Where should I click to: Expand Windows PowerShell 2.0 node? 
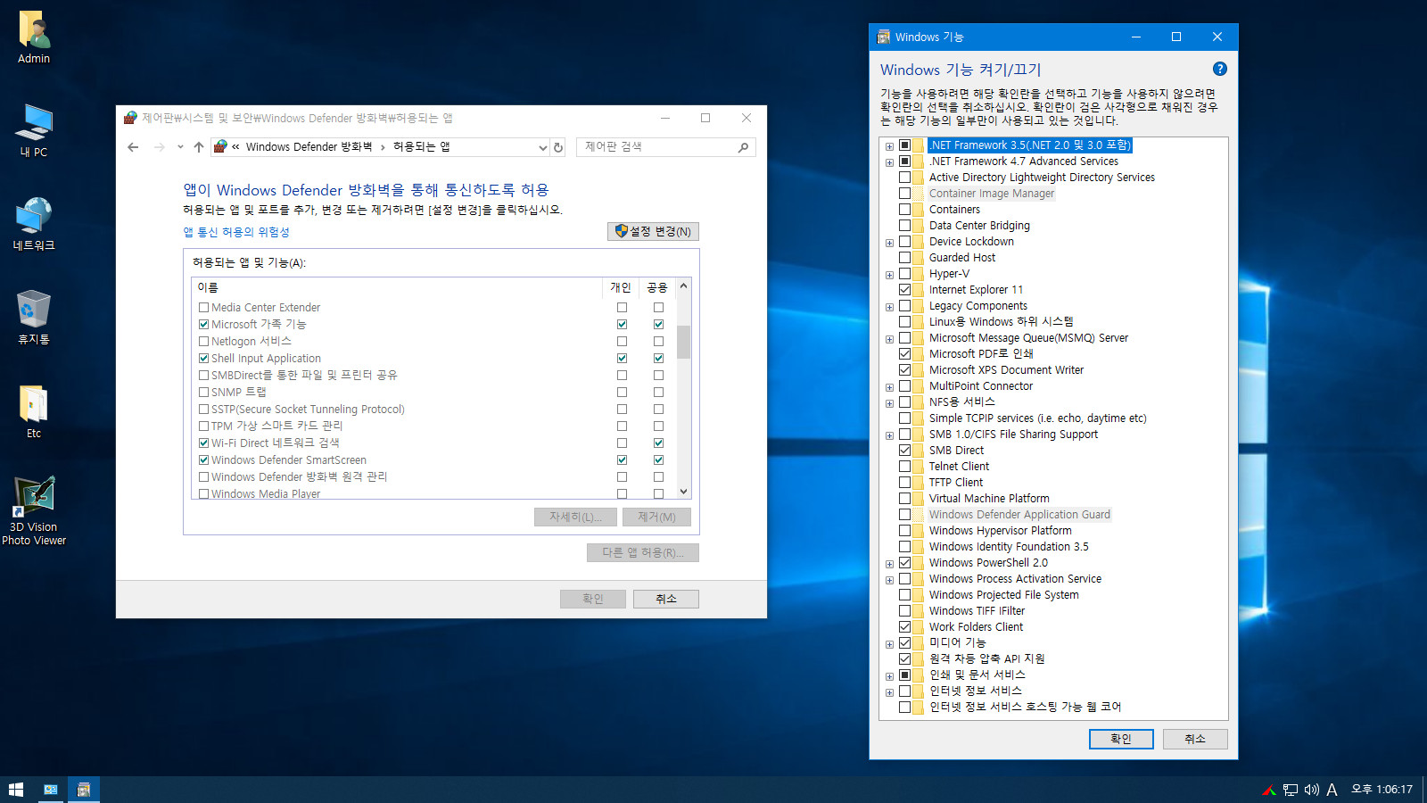pyautogui.click(x=889, y=564)
